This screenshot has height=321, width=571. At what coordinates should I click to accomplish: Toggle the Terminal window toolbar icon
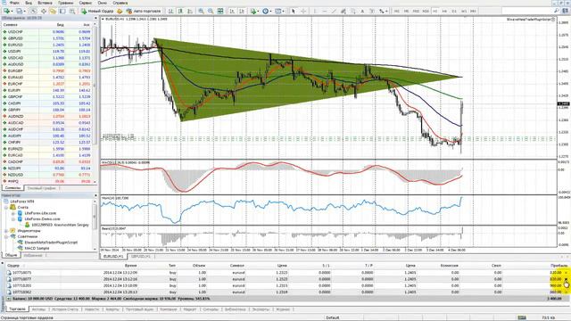62,12
